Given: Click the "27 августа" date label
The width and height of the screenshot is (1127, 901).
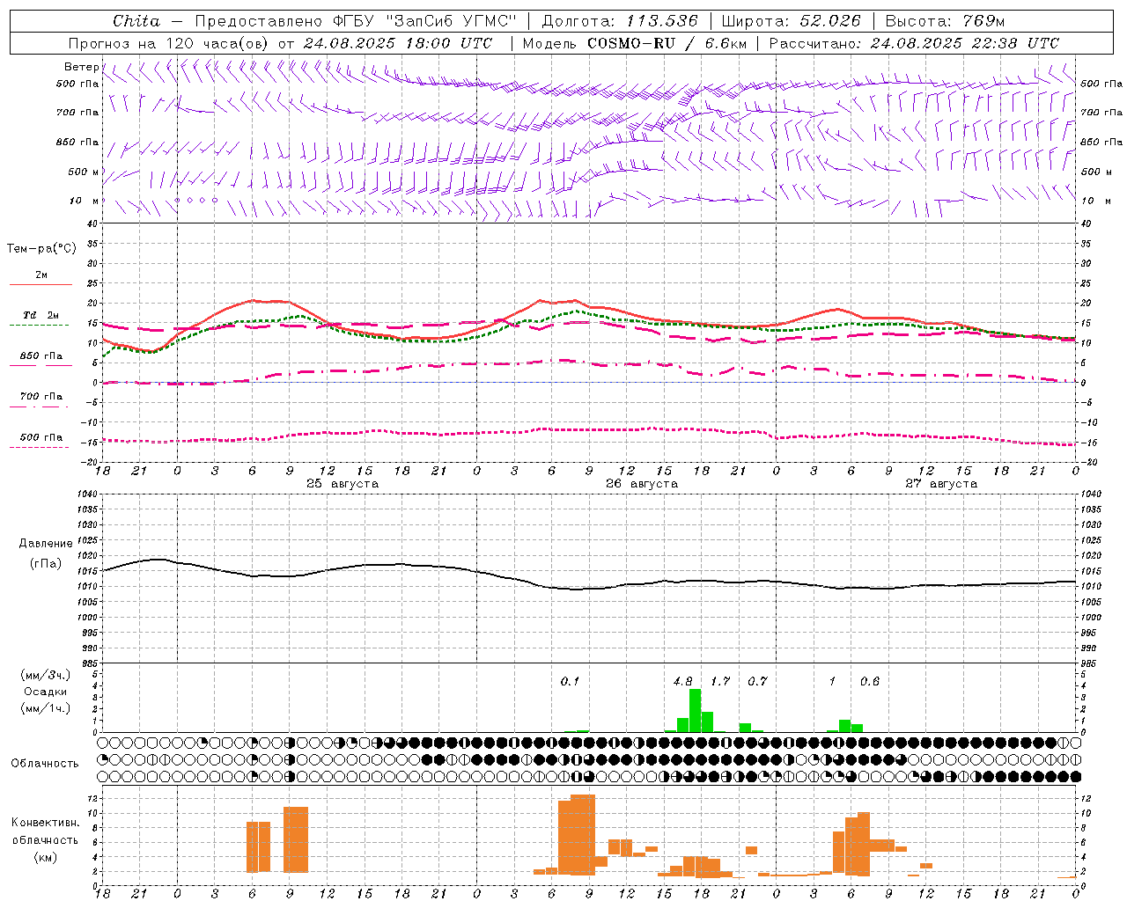Looking at the screenshot, I should (x=941, y=484).
